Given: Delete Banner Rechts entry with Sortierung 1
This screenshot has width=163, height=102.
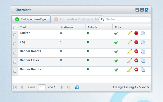Looking at the screenshot, I should coord(136,69).
